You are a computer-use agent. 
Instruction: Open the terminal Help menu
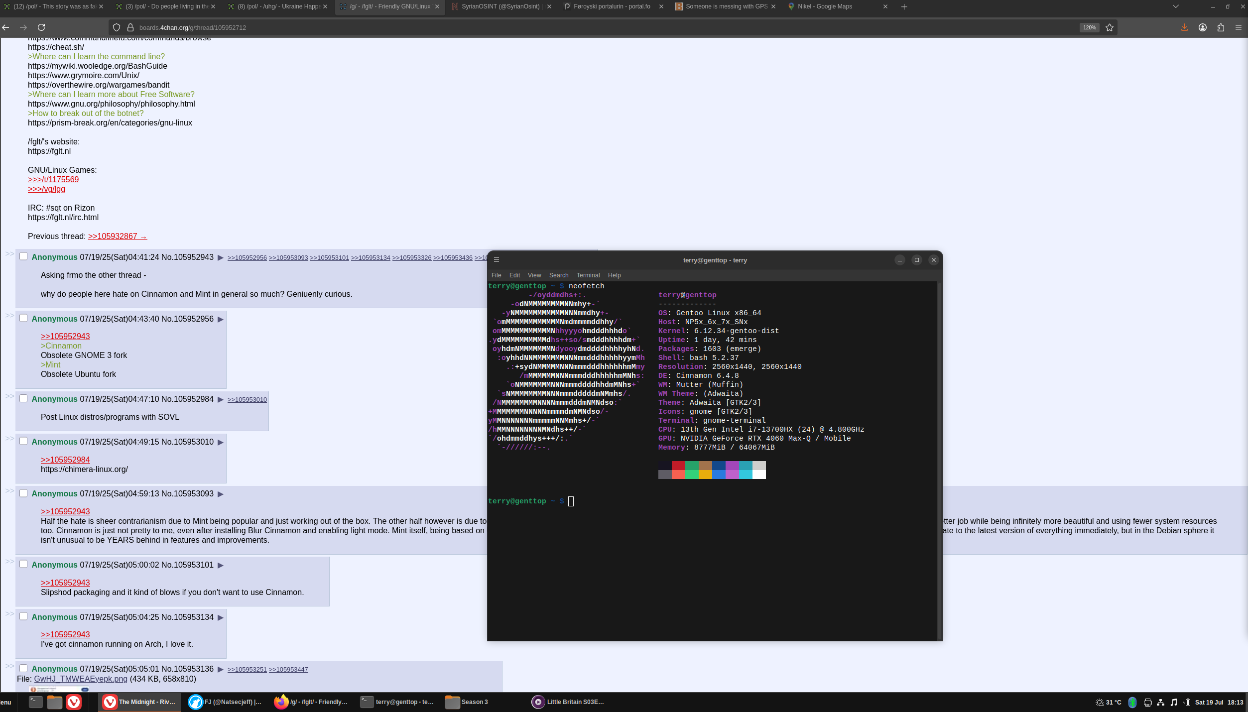click(x=614, y=275)
